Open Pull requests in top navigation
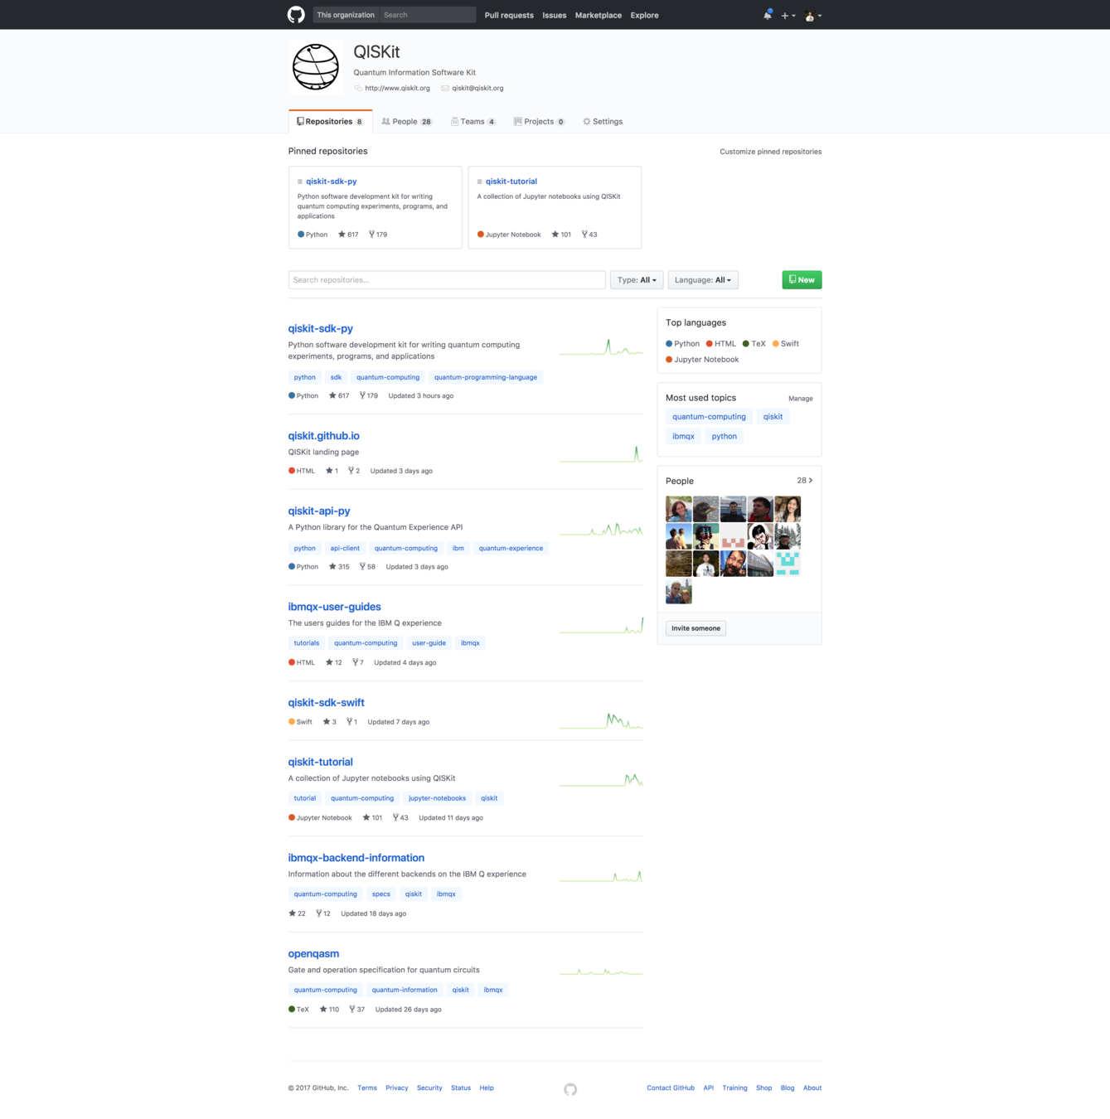This screenshot has width=1110, height=1119. (509, 15)
